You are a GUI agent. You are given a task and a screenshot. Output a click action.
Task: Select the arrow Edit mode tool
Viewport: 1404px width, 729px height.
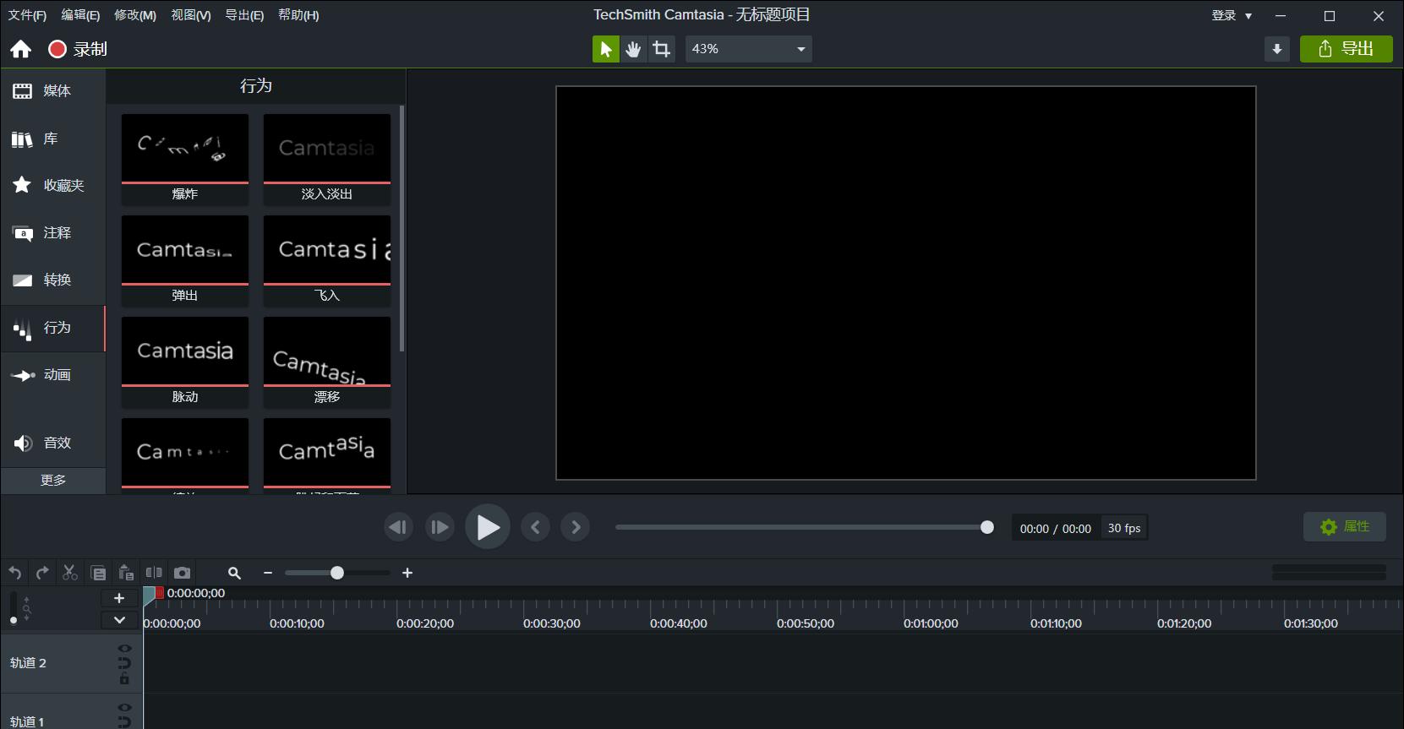pos(606,49)
